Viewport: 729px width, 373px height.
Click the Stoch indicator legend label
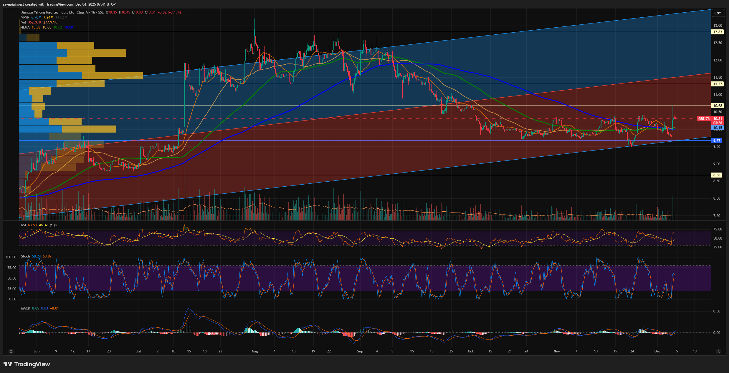[x=25, y=256]
